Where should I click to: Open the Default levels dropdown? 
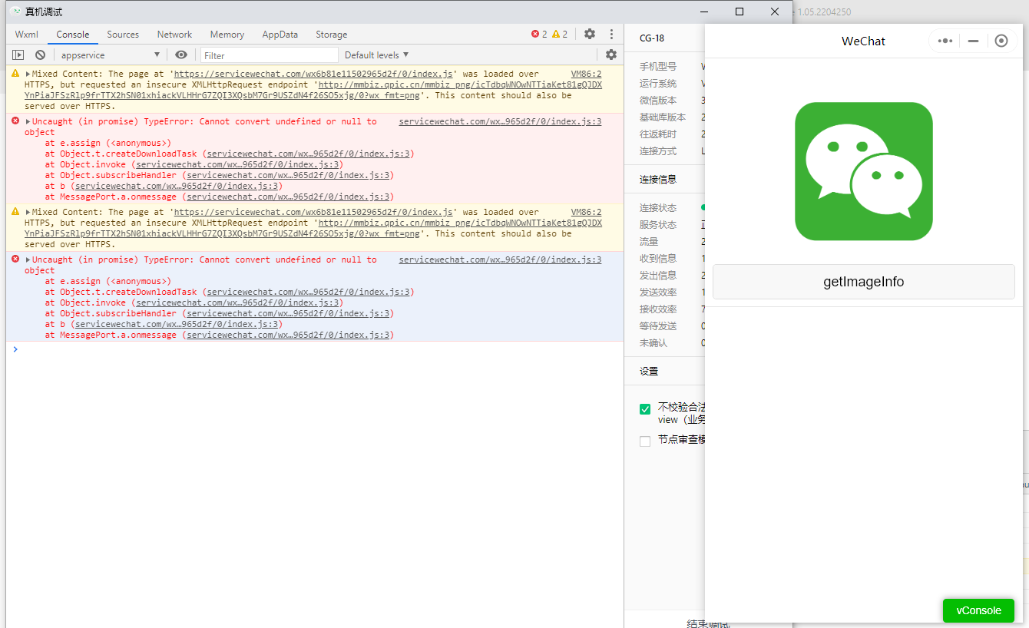(376, 55)
